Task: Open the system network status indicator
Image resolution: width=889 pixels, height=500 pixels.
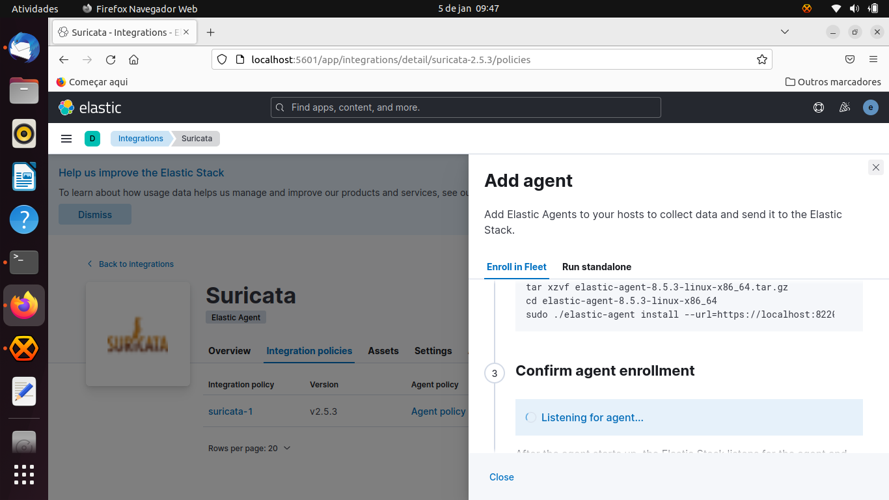Action: [836, 8]
